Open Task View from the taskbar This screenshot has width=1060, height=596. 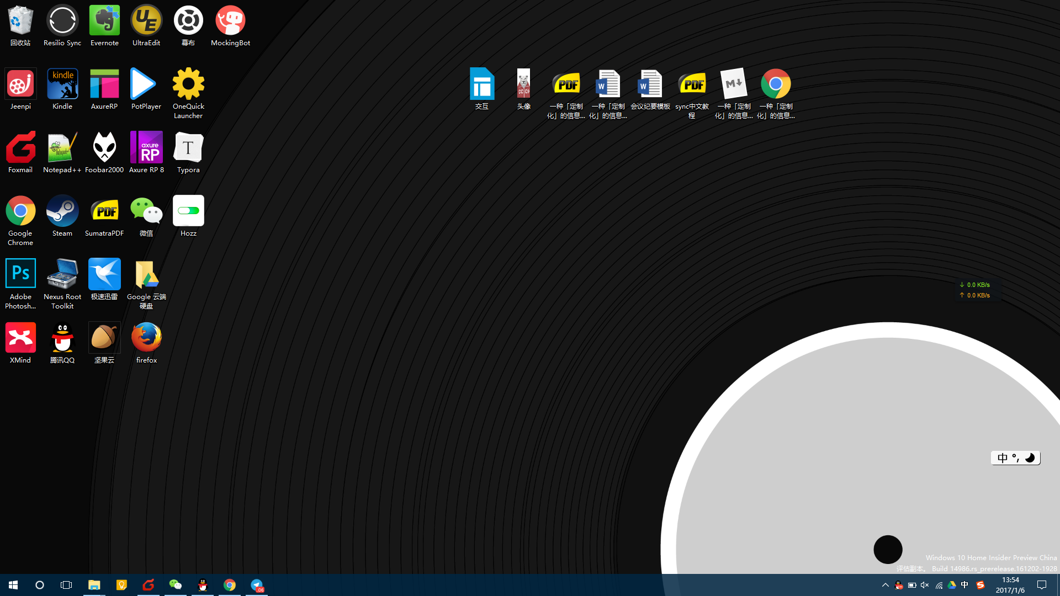click(66, 585)
